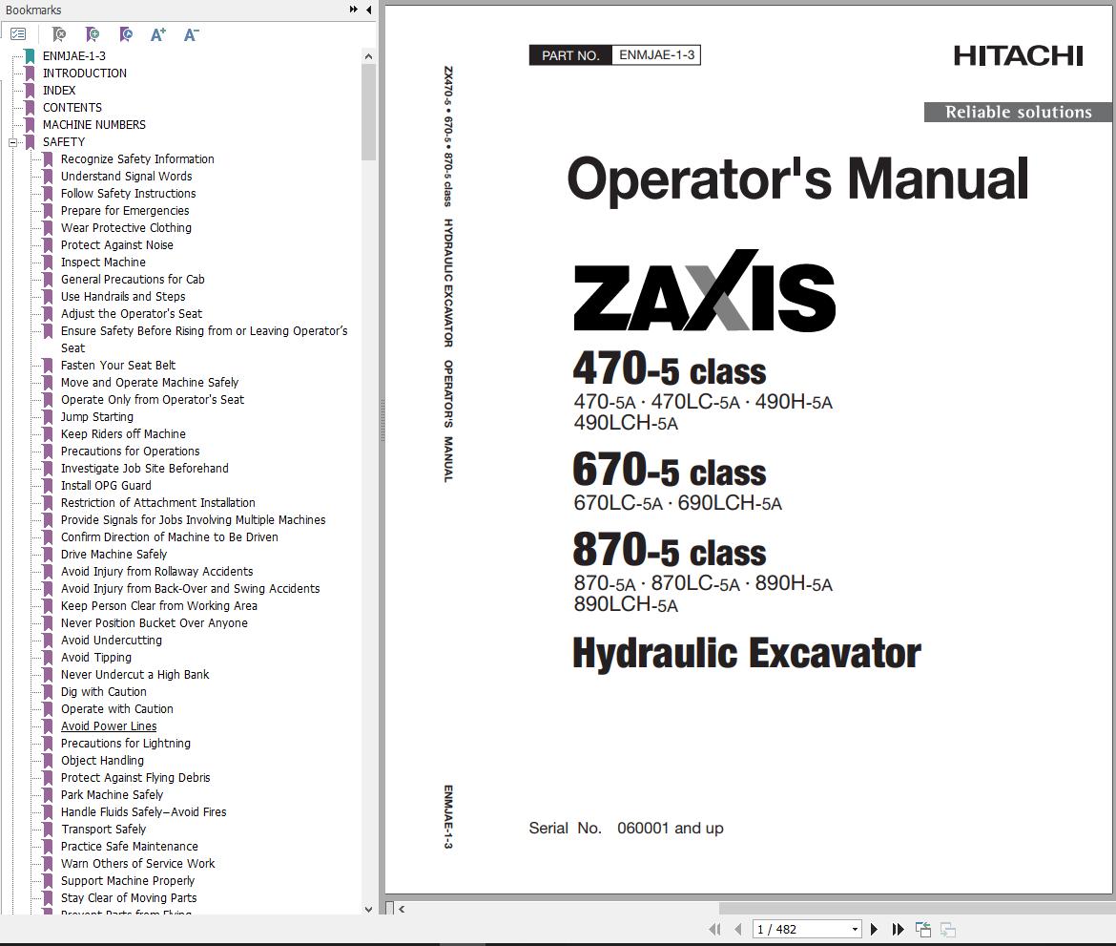The height and width of the screenshot is (946, 1116).
Task: Click the find current bookmark icon
Action: pyautogui.click(x=126, y=34)
